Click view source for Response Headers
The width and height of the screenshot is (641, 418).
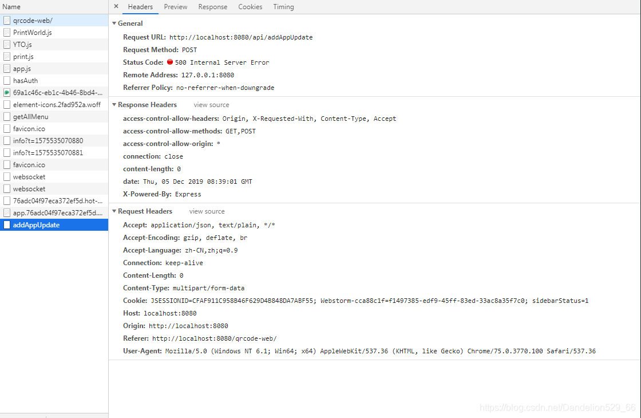tap(211, 105)
